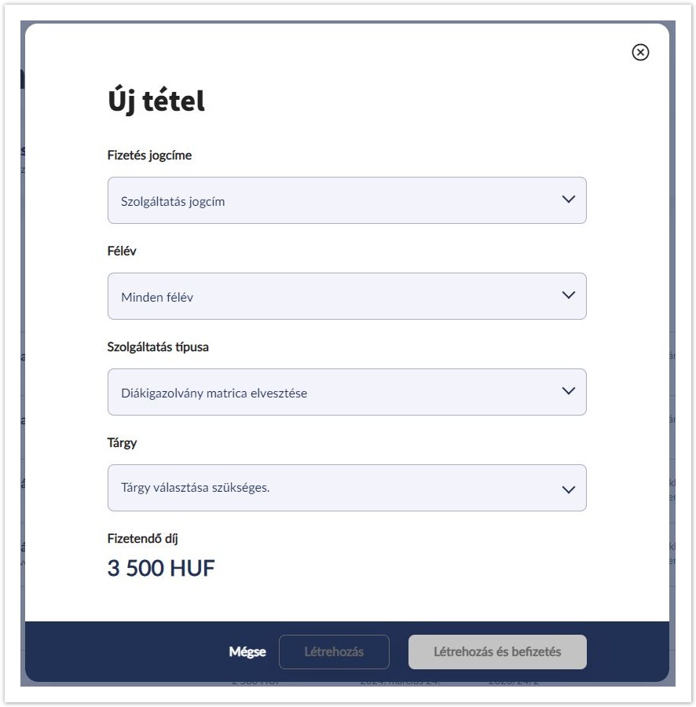
Task: Open the Félév selector showing Minden félév
Action: (x=346, y=296)
